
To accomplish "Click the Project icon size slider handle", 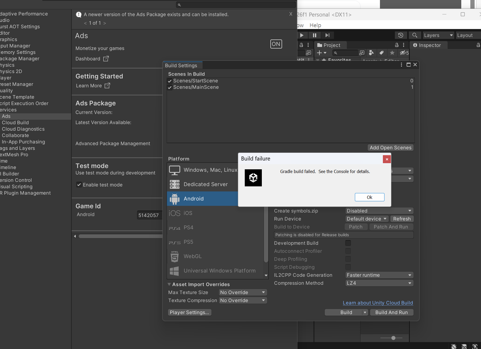I will tap(393, 338).
